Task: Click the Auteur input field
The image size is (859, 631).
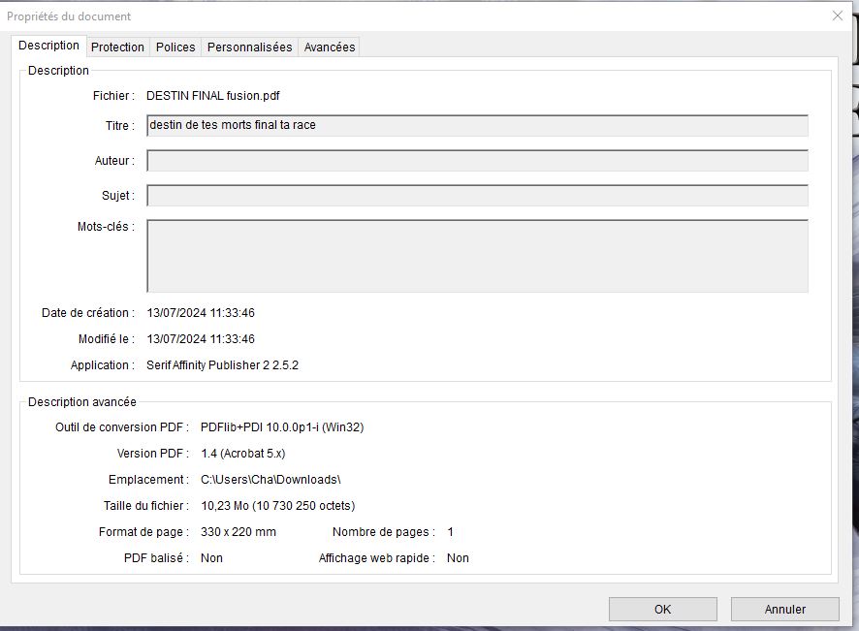Action: pos(477,161)
